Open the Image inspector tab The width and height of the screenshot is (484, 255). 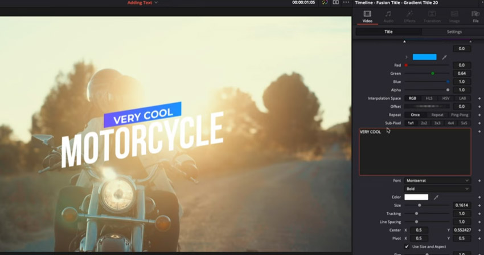pyautogui.click(x=454, y=17)
